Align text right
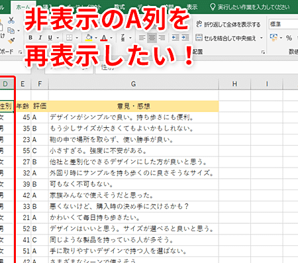298x263 pixels. [x=162, y=38]
